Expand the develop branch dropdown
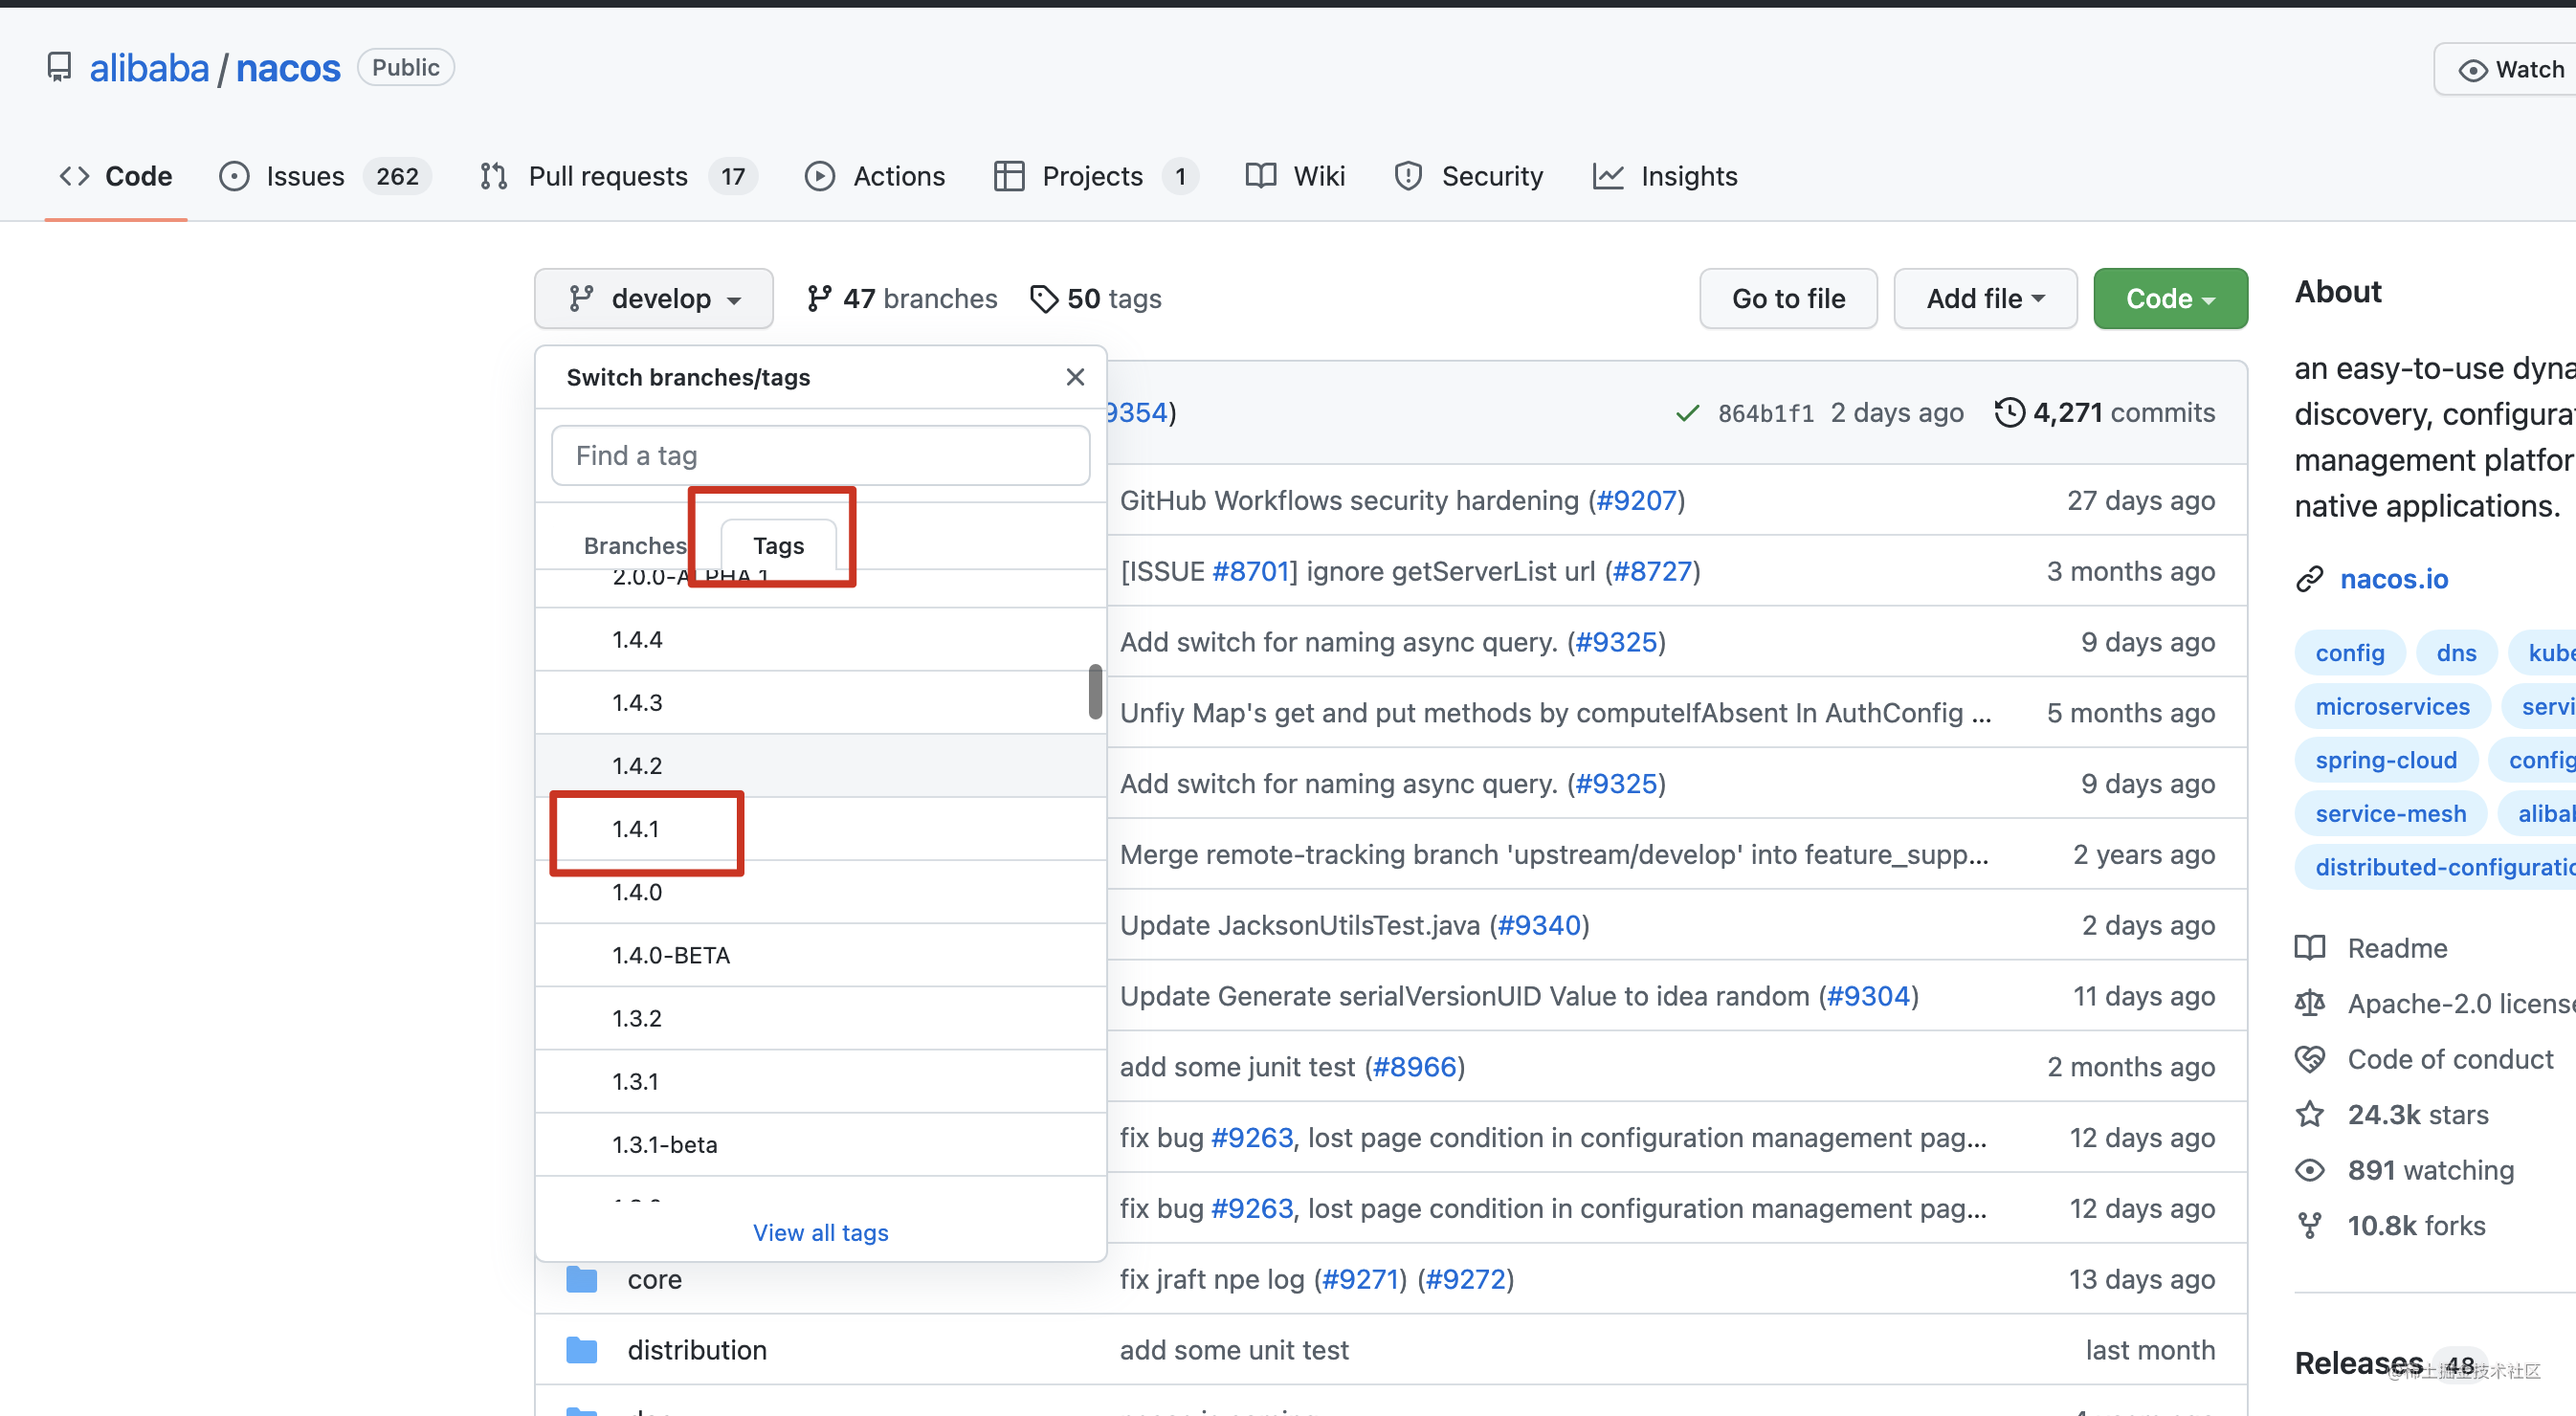The height and width of the screenshot is (1416, 2576). 654,298
